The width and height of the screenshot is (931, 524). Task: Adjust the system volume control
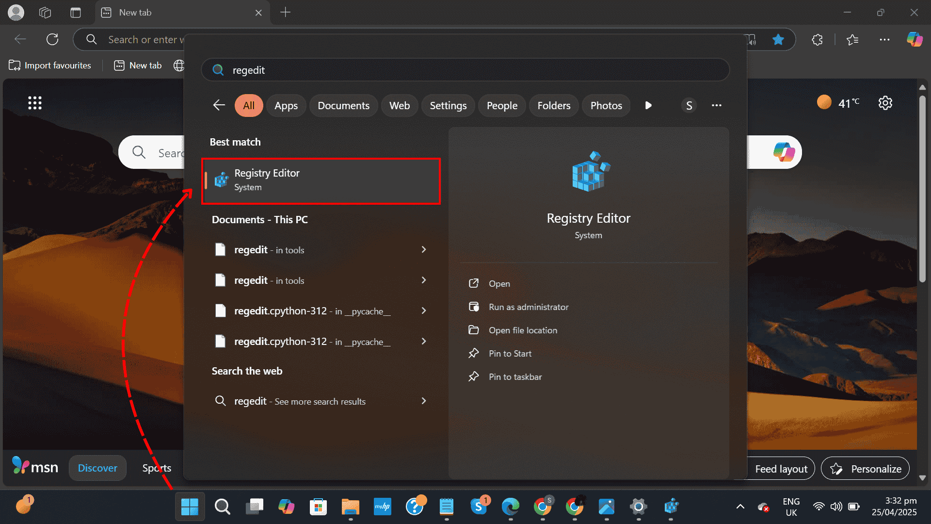point(836,506)
